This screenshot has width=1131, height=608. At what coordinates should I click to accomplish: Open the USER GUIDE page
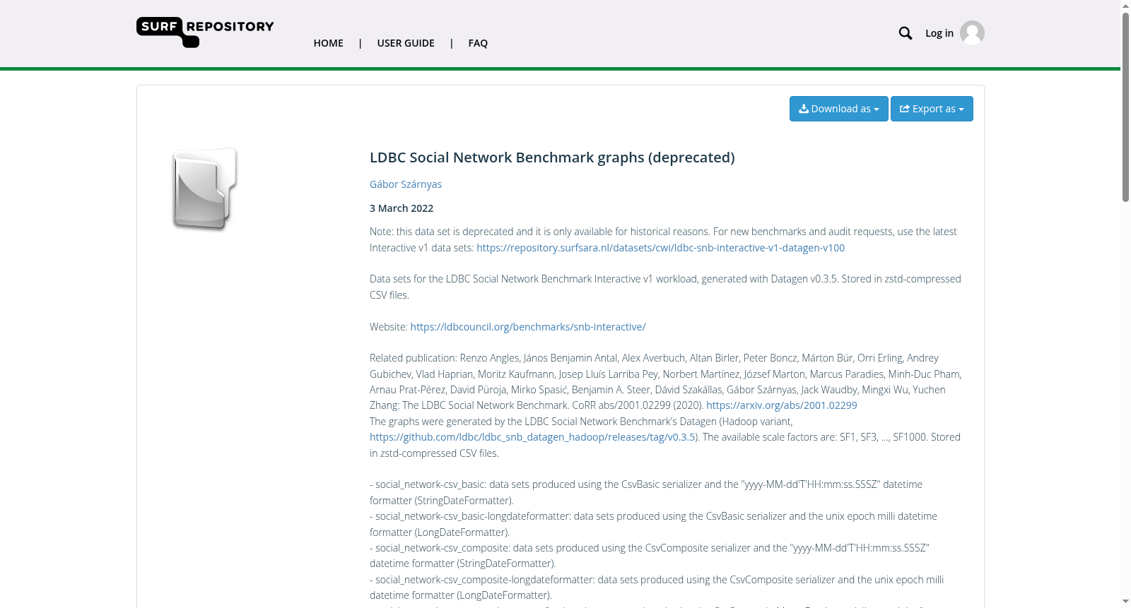click(x=406, y=43)
